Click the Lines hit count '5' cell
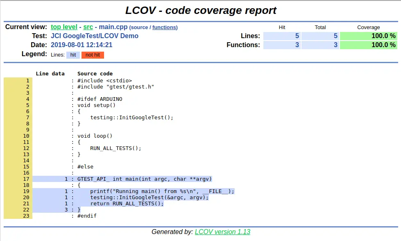 pos(282,36)
